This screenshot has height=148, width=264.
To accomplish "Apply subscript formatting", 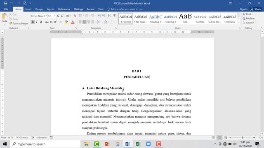I will (51, 22).
